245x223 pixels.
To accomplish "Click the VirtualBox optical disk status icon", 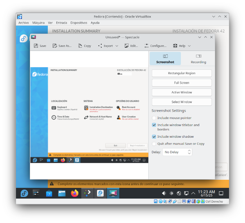I will pos(160,201).
